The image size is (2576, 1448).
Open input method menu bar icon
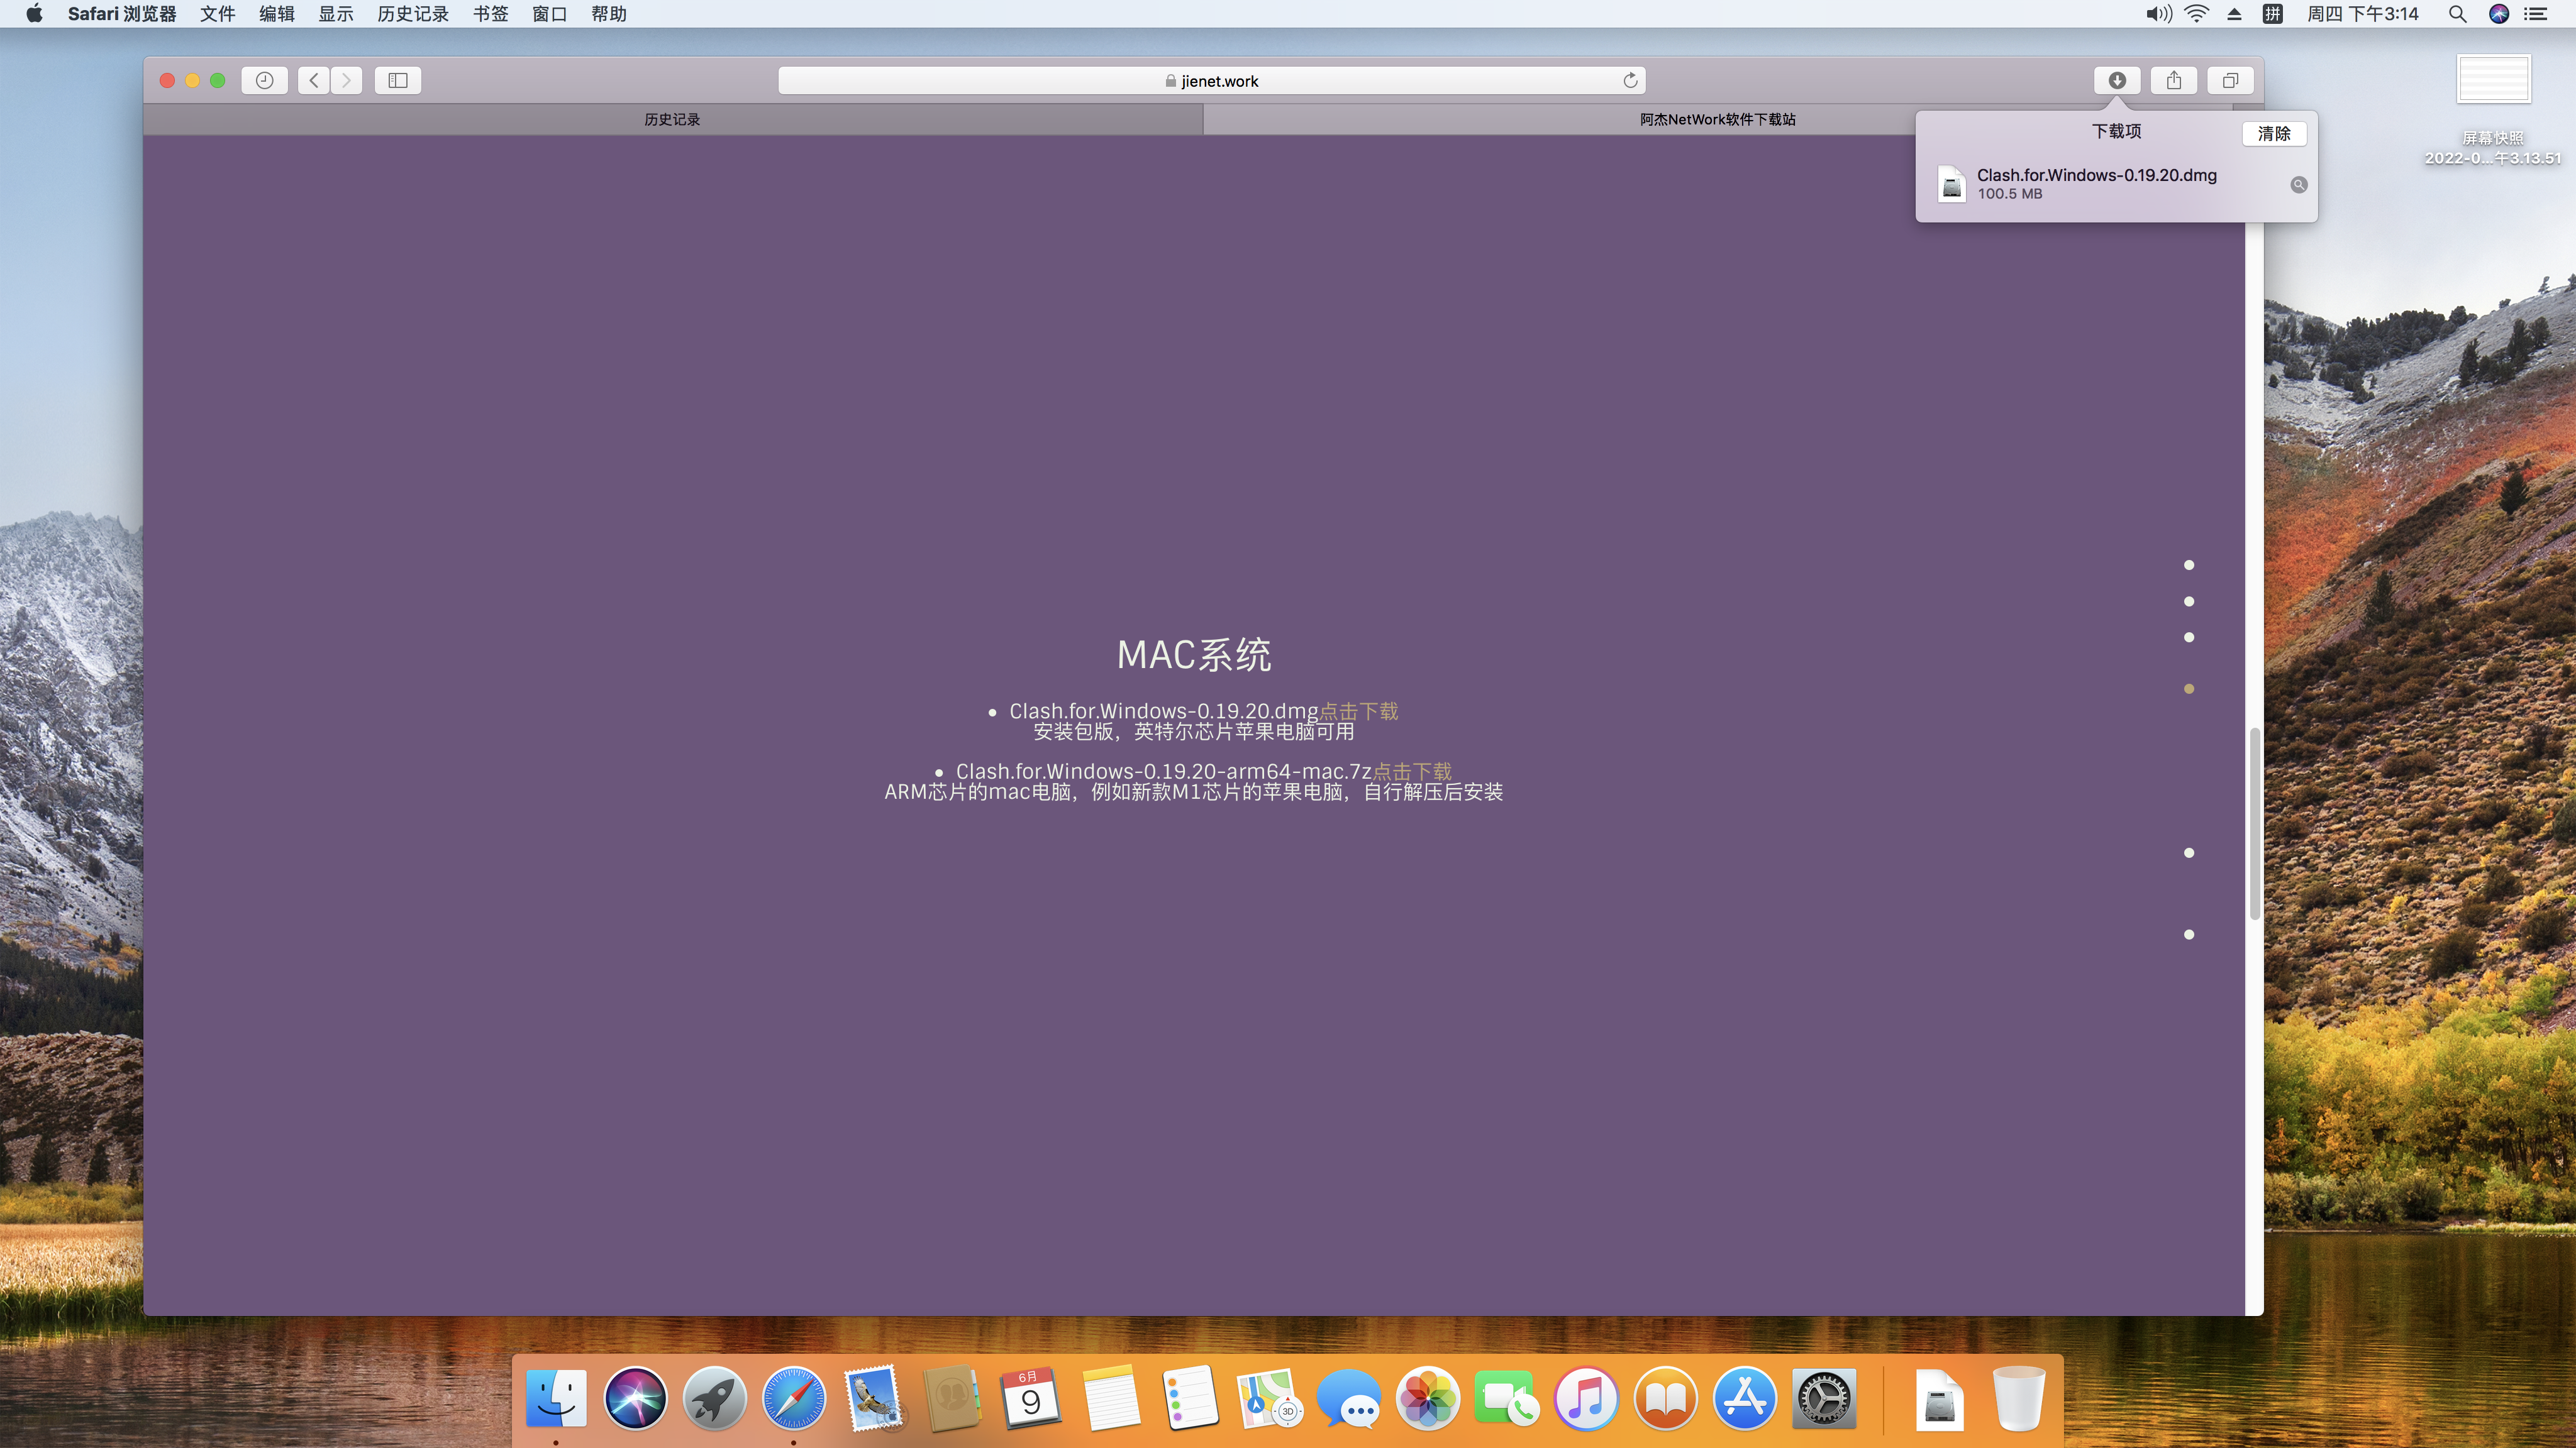[2273, 14]
